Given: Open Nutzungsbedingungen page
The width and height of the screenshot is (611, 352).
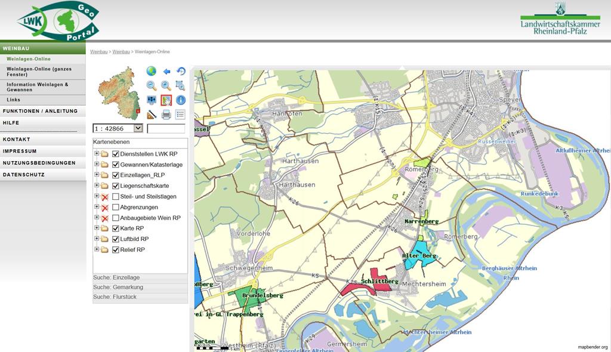Looking at the screenshot, I should tap(43, 163).
